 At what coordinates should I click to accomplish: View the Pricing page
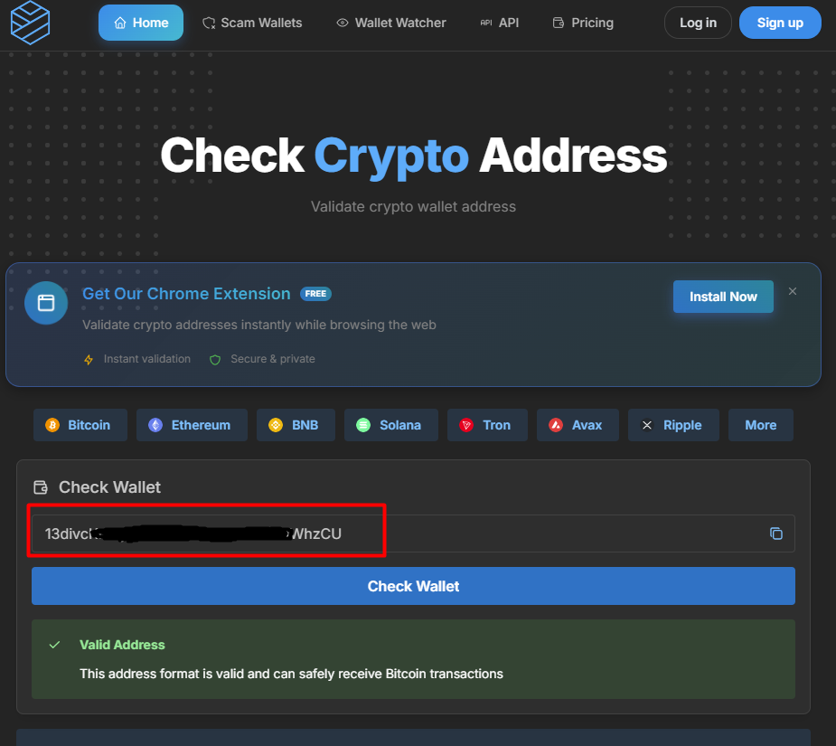[583, 23]
